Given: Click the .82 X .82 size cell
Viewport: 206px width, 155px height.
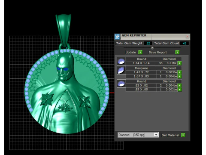Looking at the screenshot, I should pyautogui.click(x=141, y=86).
